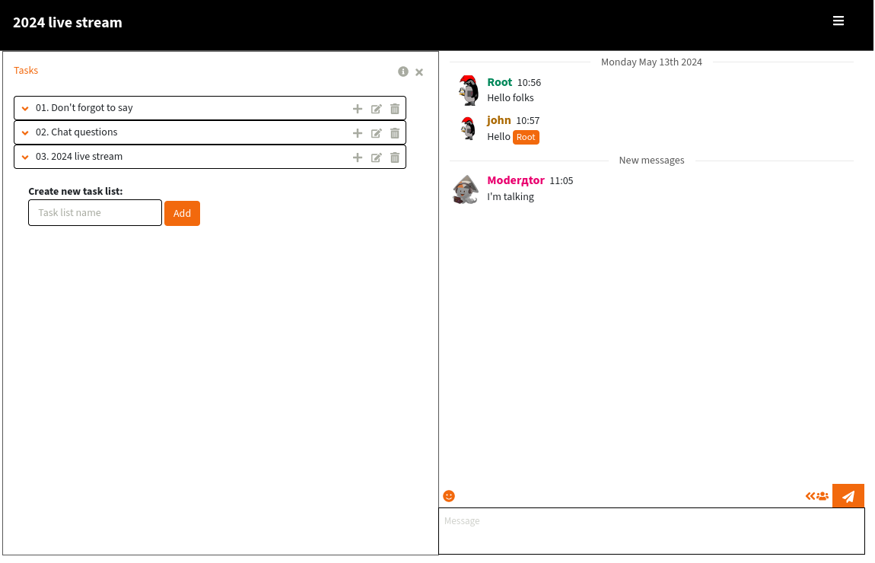Click the Moderator's avatar

[466, 189]
